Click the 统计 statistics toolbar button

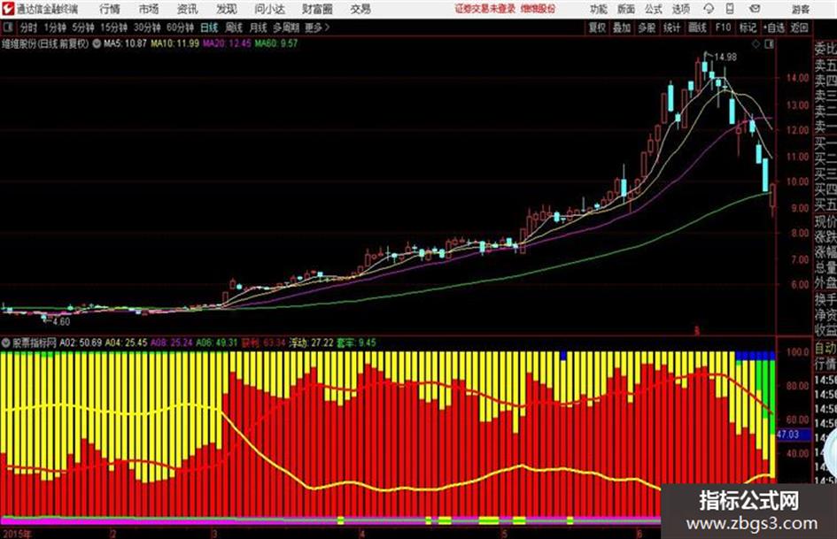pos(672,27)
